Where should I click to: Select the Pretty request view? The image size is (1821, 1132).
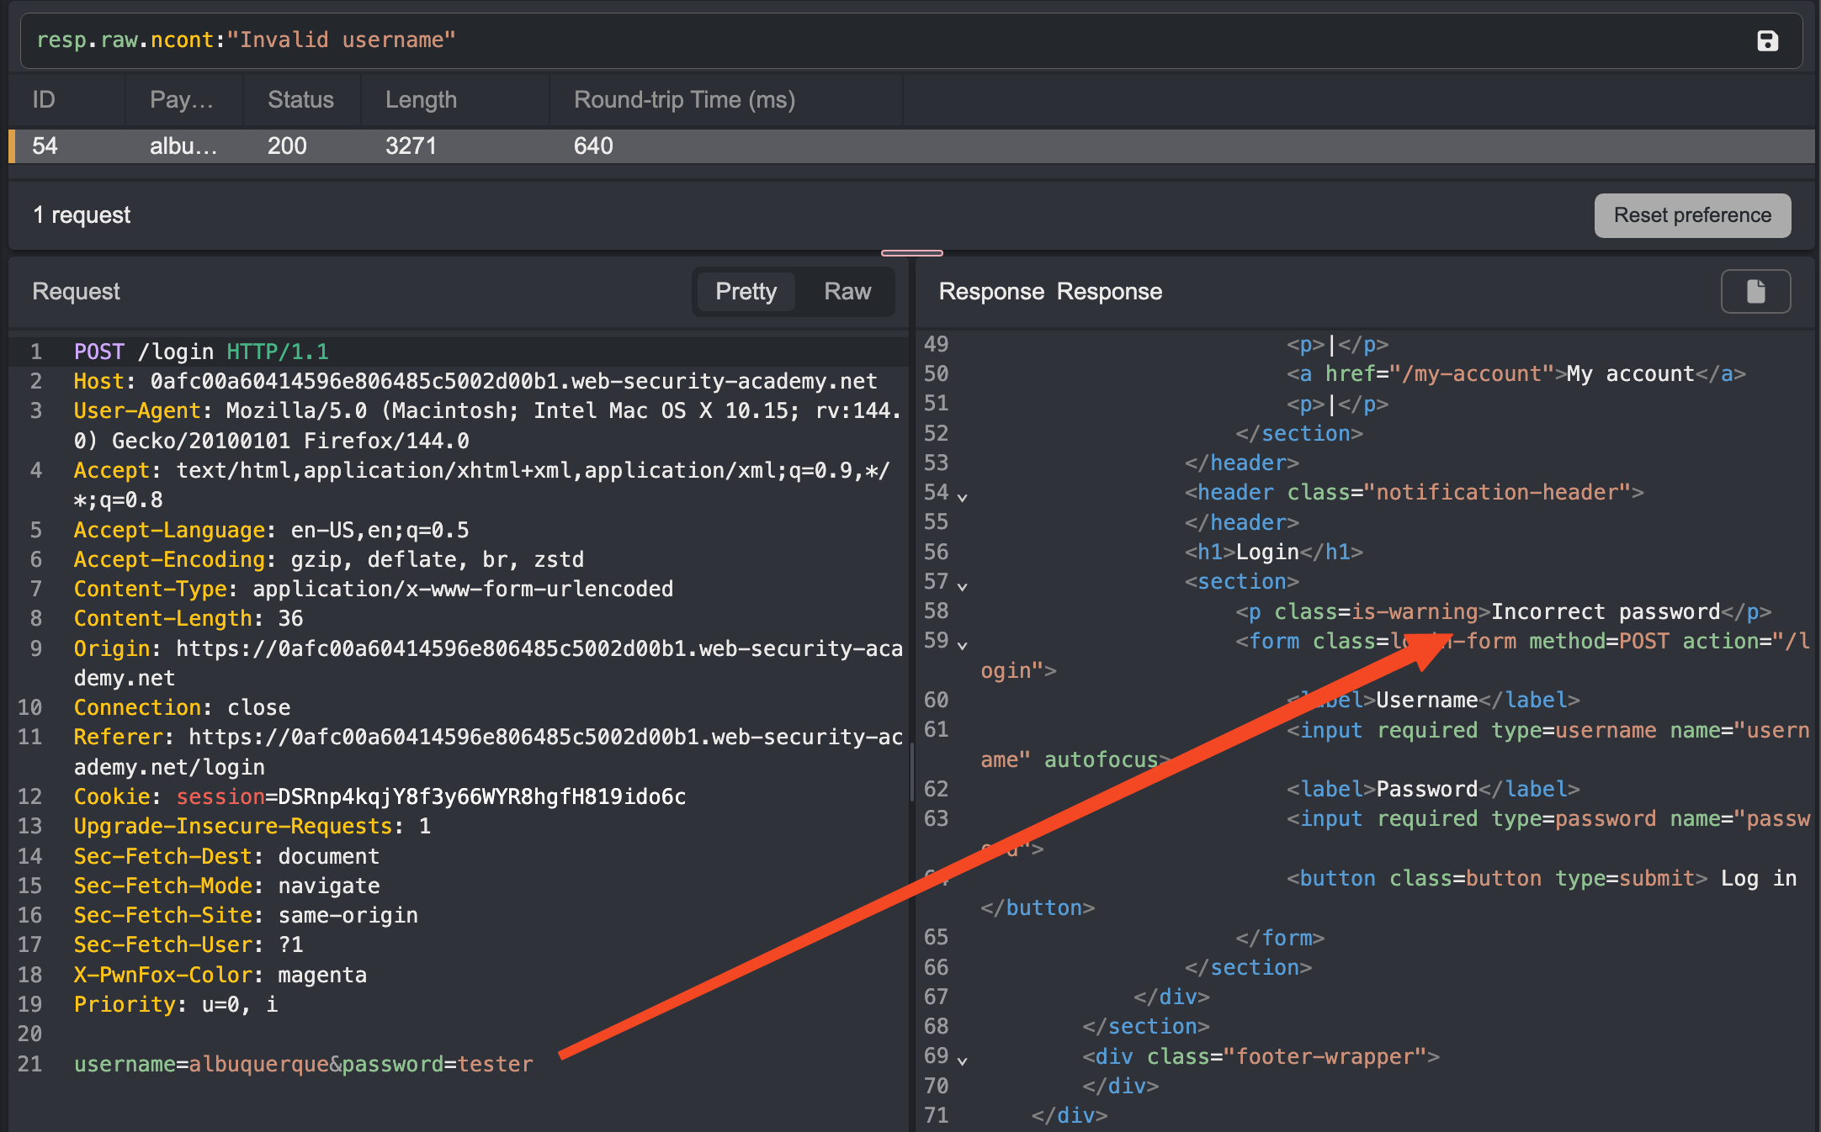click(746, 291)
